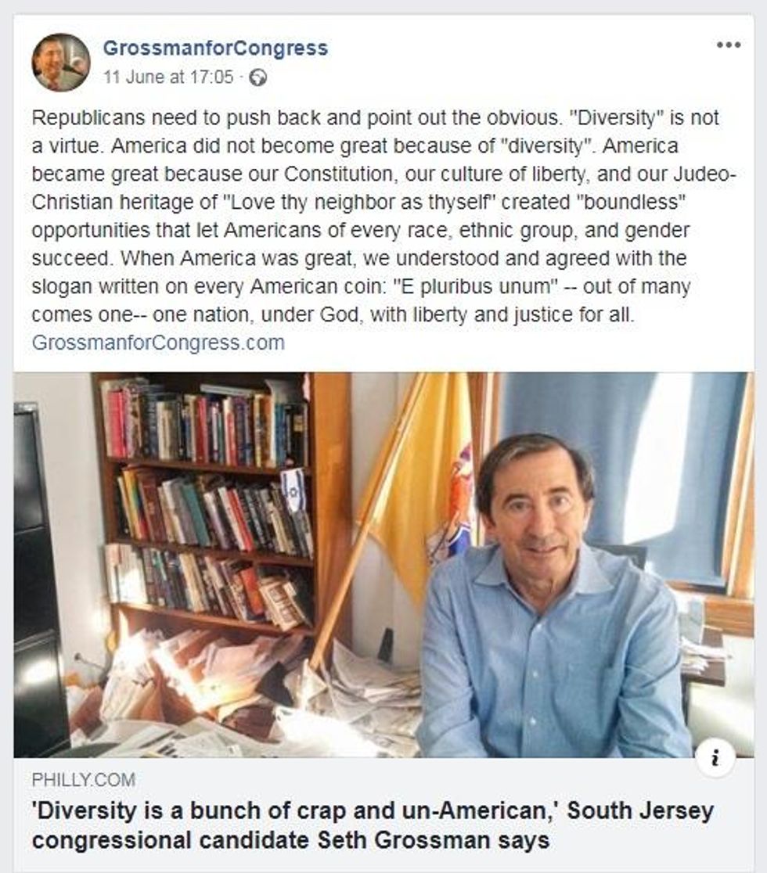Follow the GrossmanforCongress.com link in the post text

click(x=158, y=343)
